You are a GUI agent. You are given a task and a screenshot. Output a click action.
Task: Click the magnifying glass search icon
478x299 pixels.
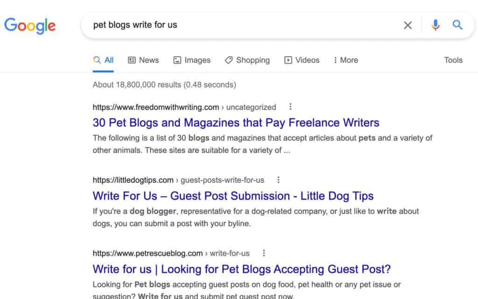457,25
